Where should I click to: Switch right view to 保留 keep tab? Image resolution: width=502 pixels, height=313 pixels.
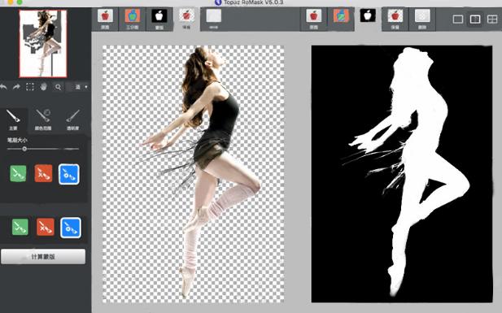[x=395, y=20]
